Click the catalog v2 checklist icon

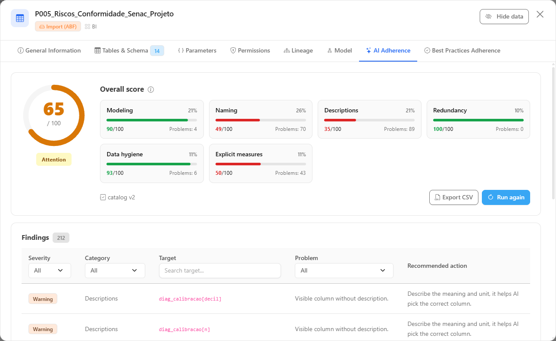103,197
